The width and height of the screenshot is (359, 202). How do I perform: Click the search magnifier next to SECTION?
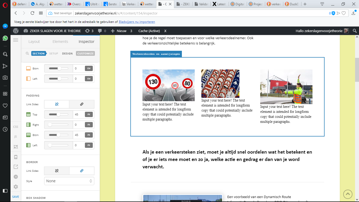pos(27,53)
